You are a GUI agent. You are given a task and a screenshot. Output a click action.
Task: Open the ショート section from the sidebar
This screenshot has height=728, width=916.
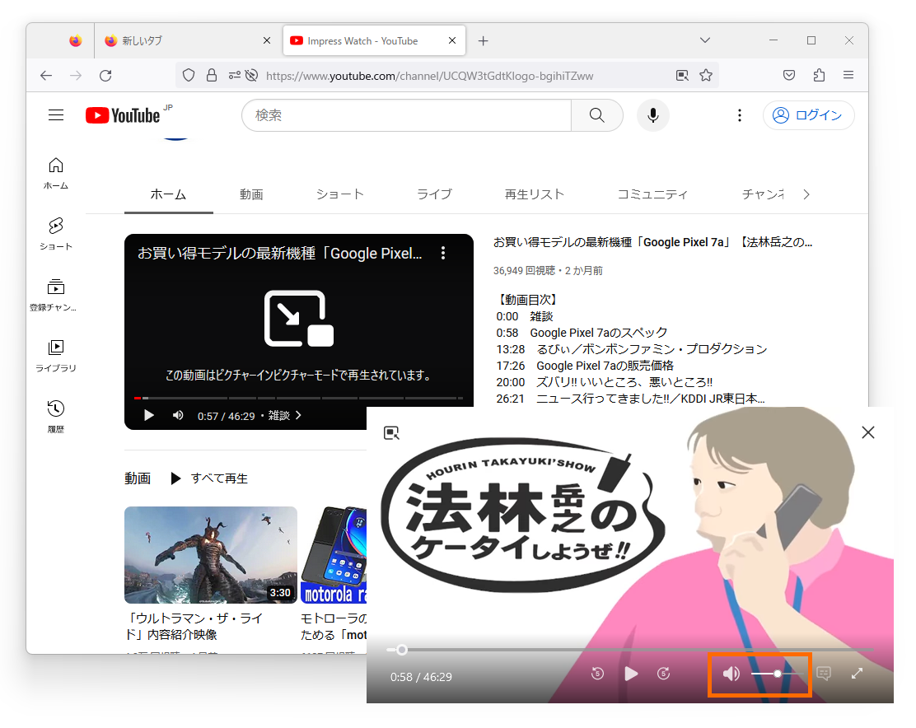[55, 235]
